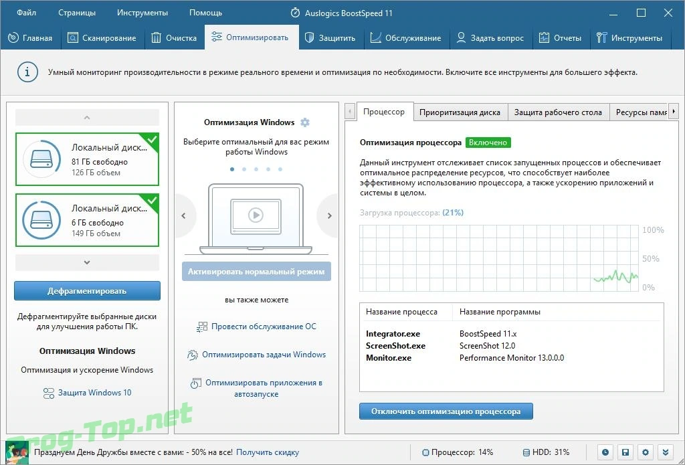Open Оптимизировать задачи Windows link
The height and width of the screenshot is (465, 685).
click(x=264, y=355)
